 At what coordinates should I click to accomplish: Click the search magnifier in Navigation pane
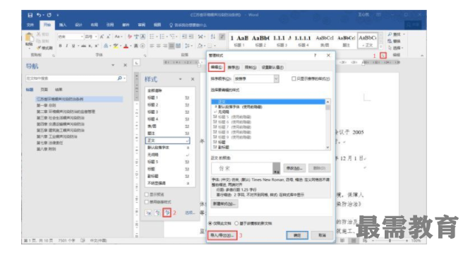tap(119, 78)
